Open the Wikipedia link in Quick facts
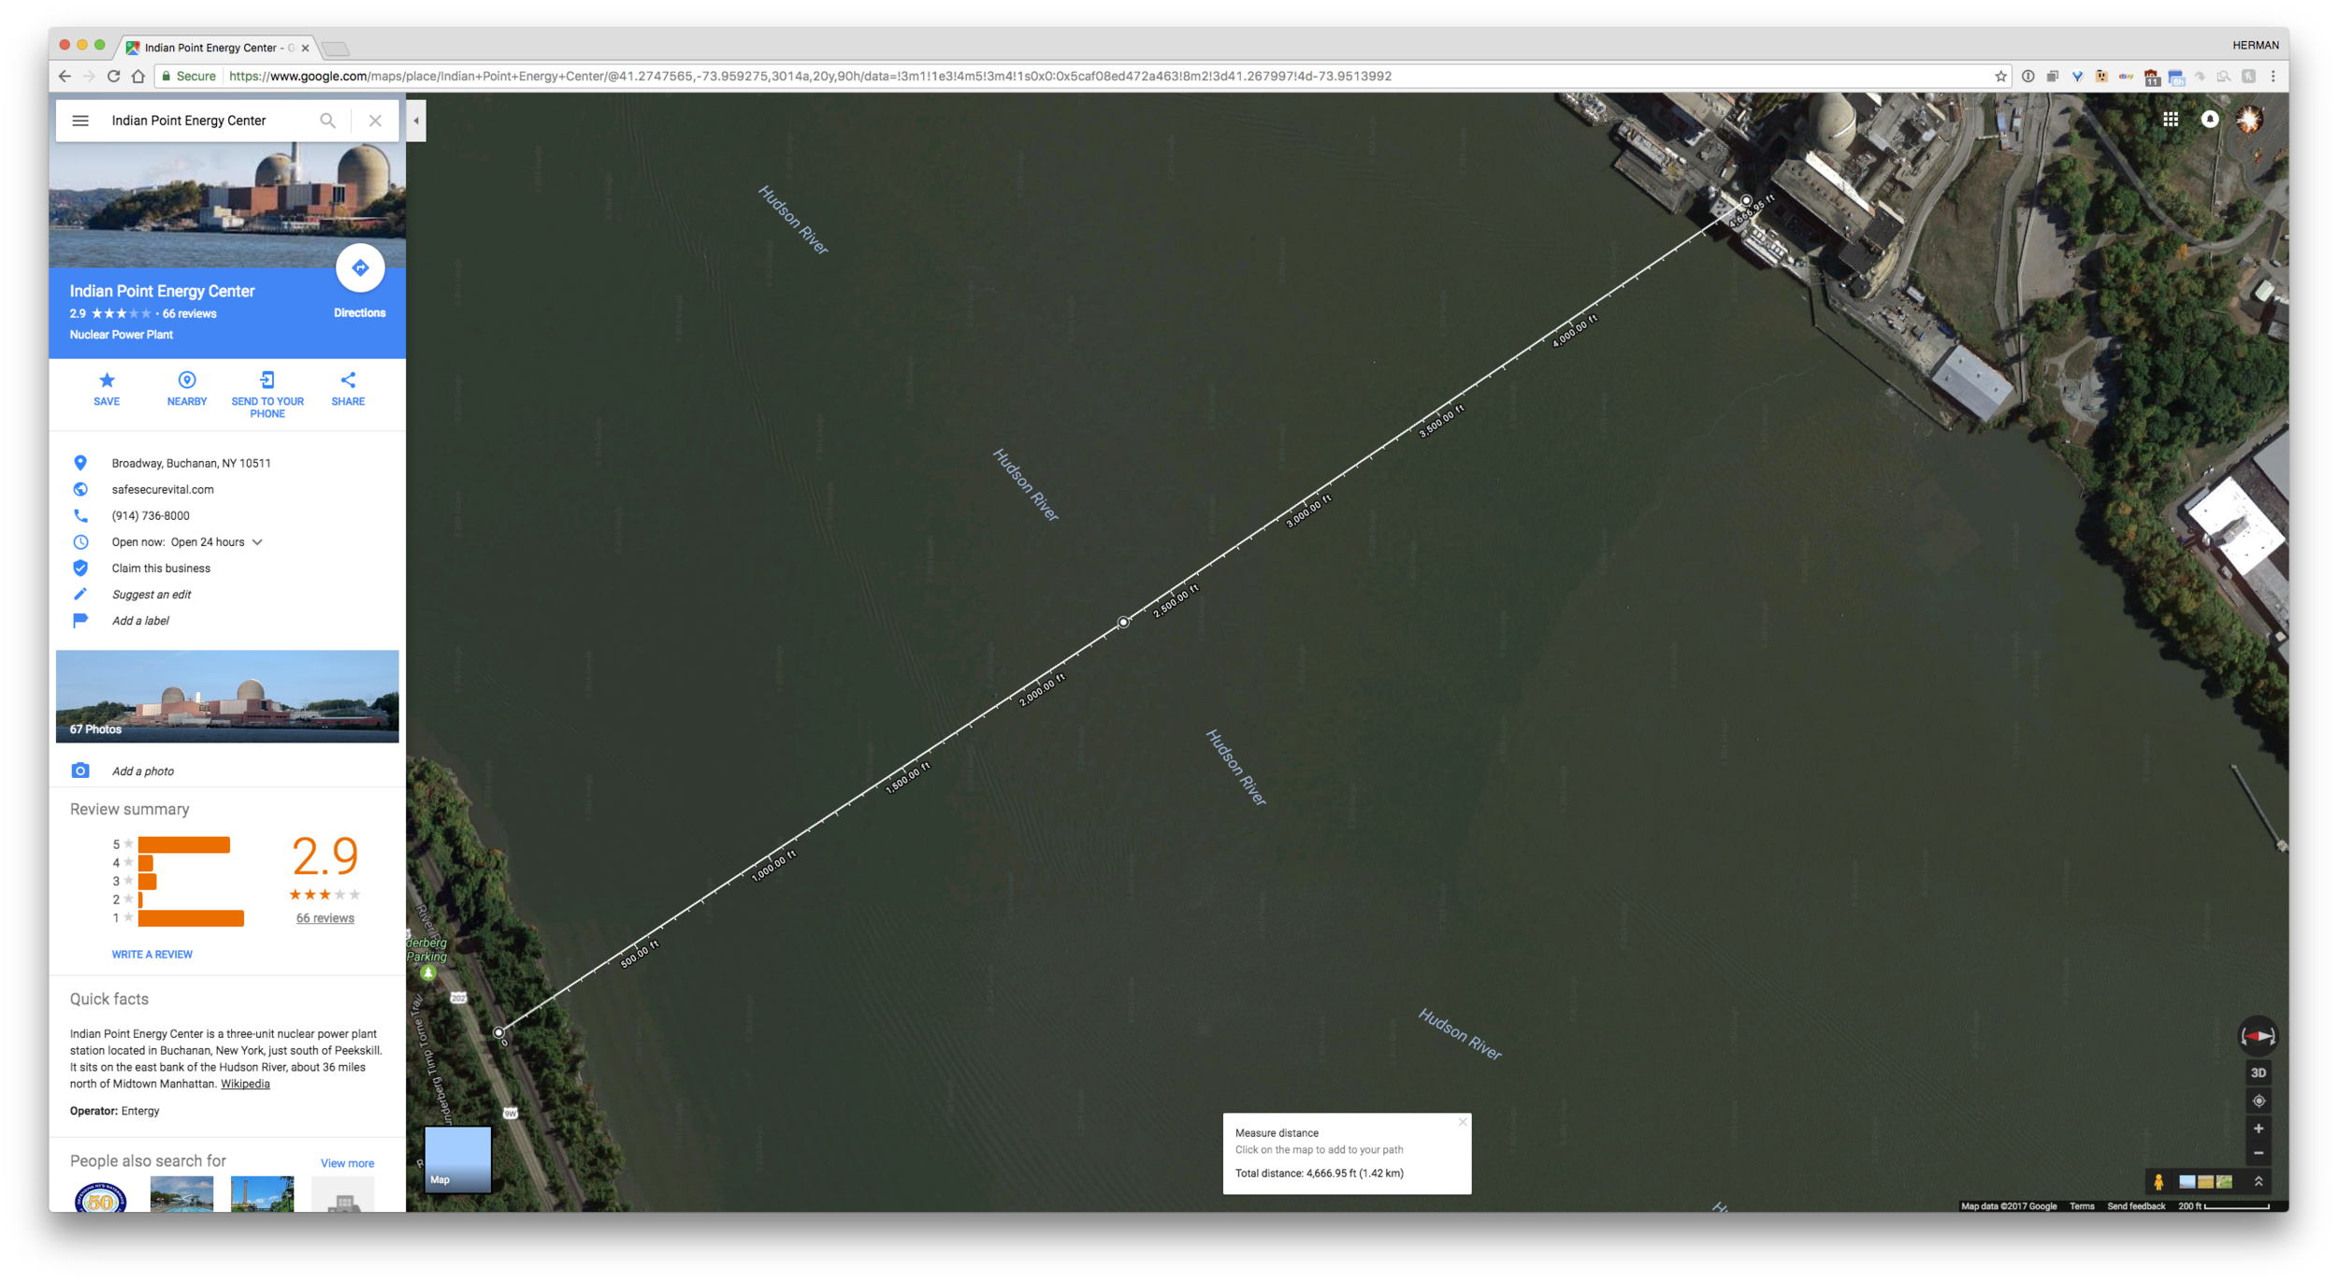2338x1282 pixels. click(x=245, y=1084)
